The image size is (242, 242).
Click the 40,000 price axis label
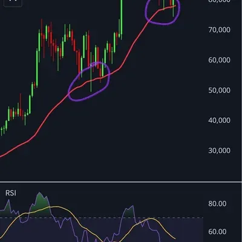pyautogui.click(x=219, y=120)
